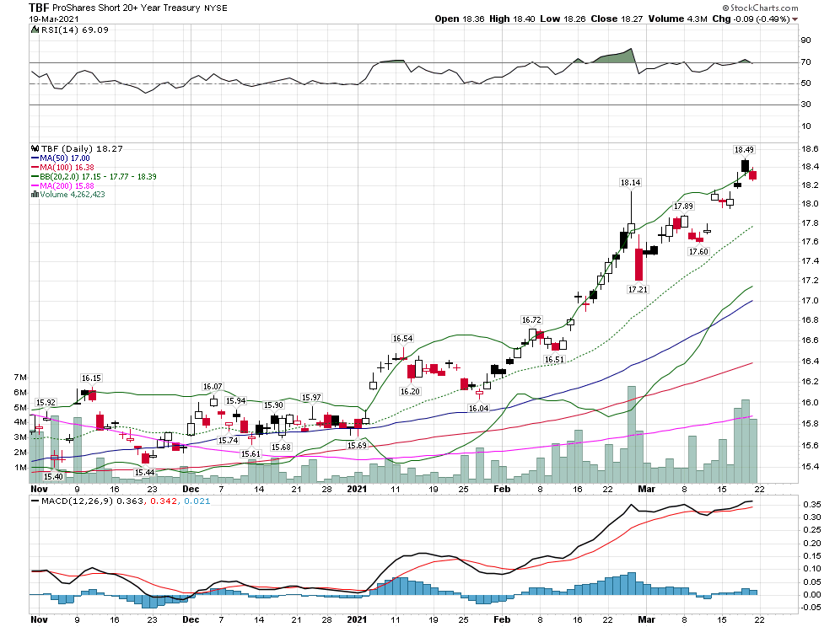Click the TBF ticker symbol in header
Screen dimensions: 835x627
(39, 8)
